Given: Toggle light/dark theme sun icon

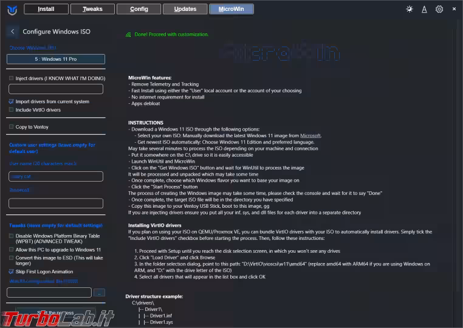Looking at the screenshot, I should (410, 9).
